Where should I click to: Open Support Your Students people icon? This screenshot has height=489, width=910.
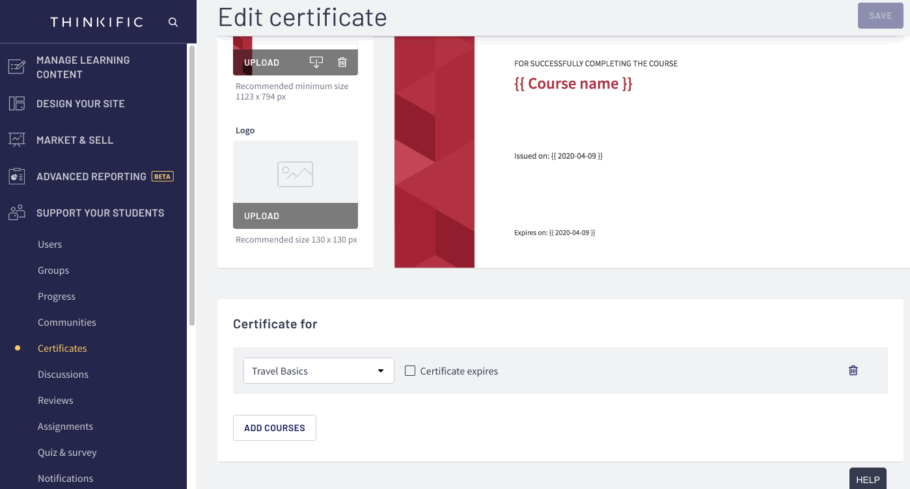16,212
